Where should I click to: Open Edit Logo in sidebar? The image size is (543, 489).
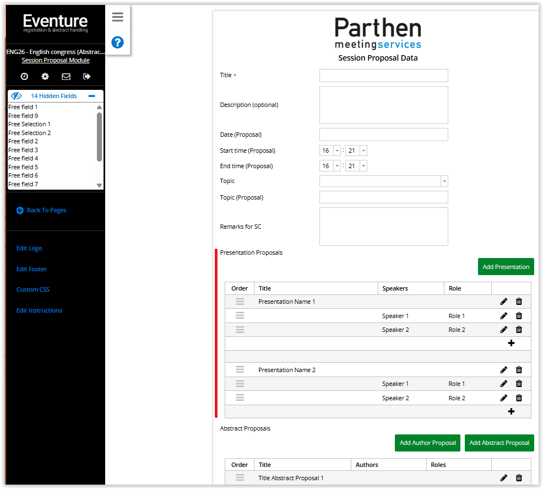(x=29, y=249)
